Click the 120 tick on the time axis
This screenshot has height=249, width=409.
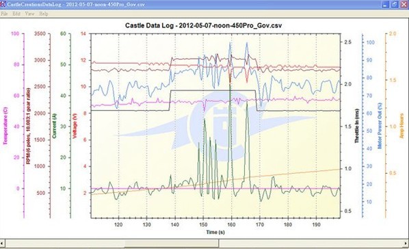pyautogui.click(x=118, y=224)
